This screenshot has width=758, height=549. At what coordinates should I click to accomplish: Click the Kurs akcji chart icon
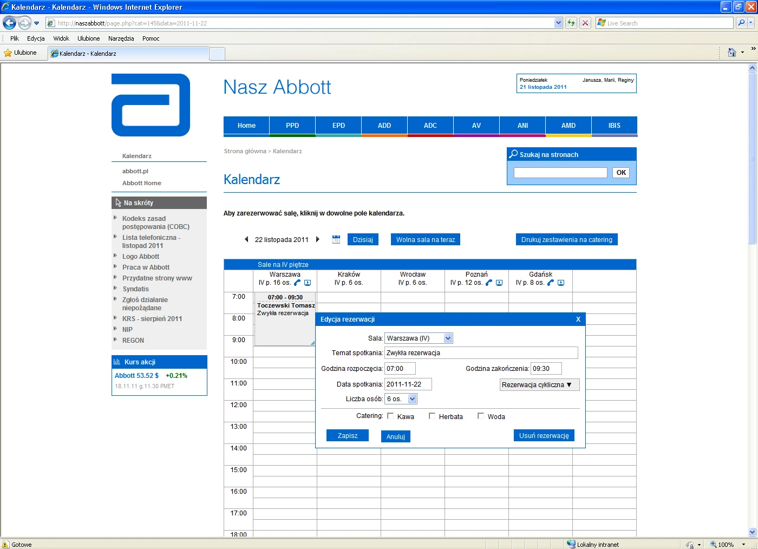[117, 362]
